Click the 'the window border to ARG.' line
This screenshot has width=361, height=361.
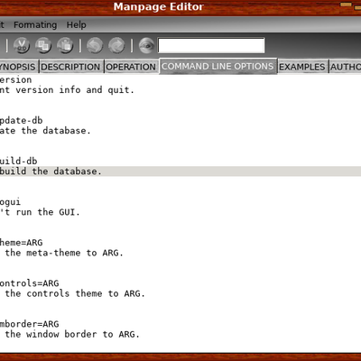72,334
